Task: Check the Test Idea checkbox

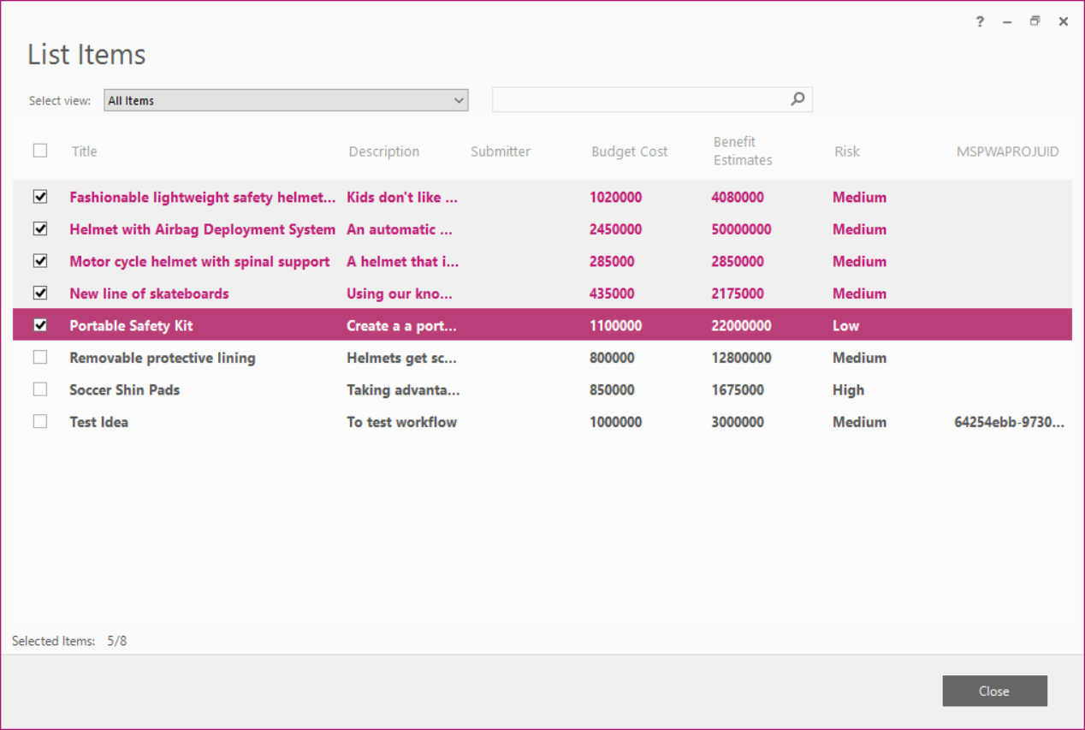Action: 40,421
